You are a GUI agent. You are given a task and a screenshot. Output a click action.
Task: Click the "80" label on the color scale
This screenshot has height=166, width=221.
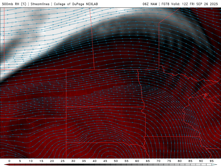(x=180, y=161)
